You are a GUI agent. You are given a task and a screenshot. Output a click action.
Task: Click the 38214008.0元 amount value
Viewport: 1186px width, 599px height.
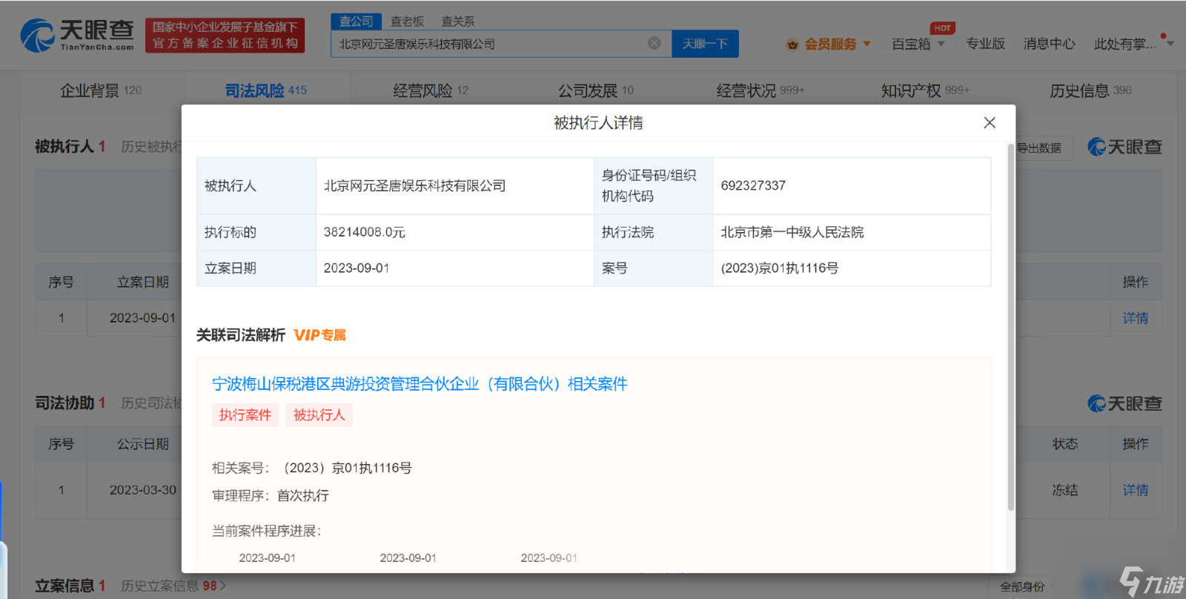[x=364, y=232]
